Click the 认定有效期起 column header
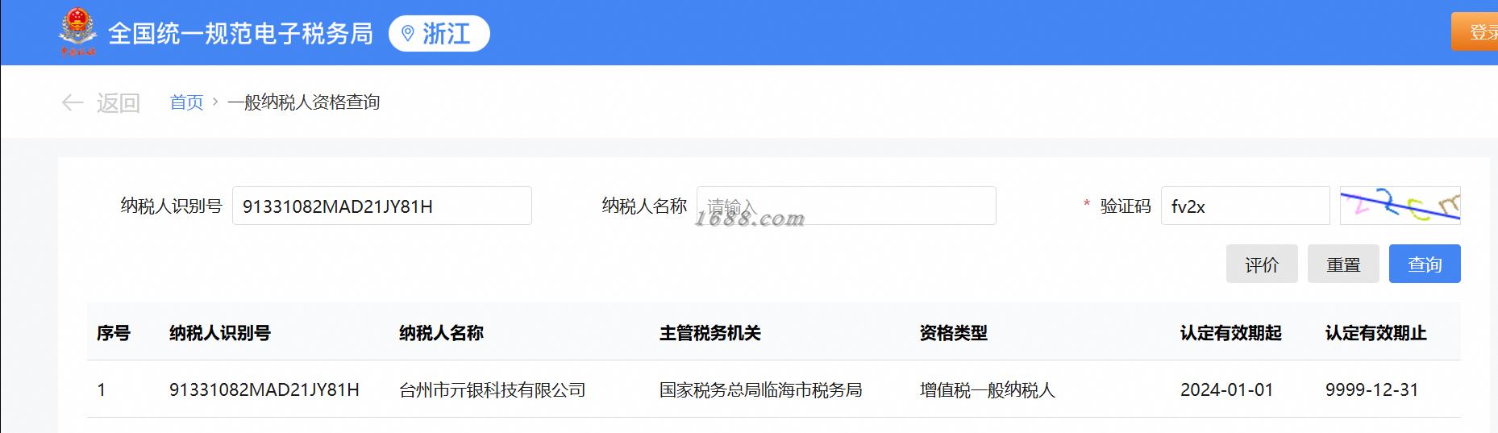Screen dimensions: 1498x433 1231,333
